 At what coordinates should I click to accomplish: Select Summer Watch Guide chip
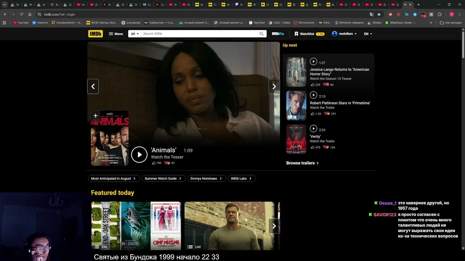(163, 178)
